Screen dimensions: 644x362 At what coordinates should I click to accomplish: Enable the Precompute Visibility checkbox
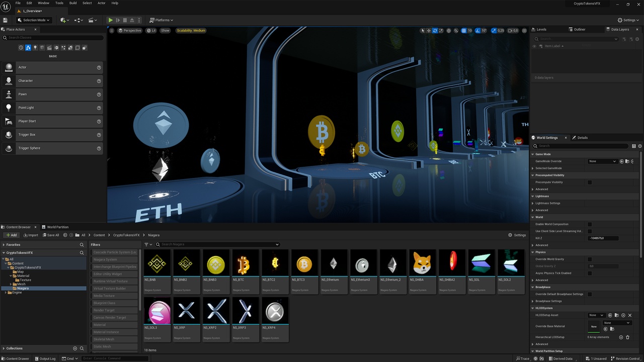(x=590, y=183)
